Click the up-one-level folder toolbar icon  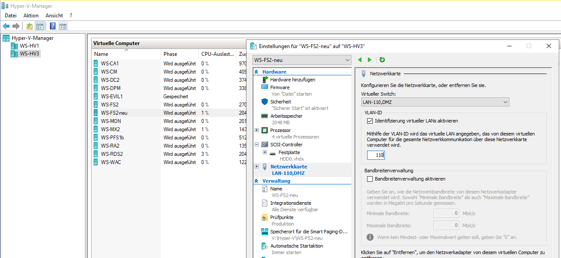point(30,26)
